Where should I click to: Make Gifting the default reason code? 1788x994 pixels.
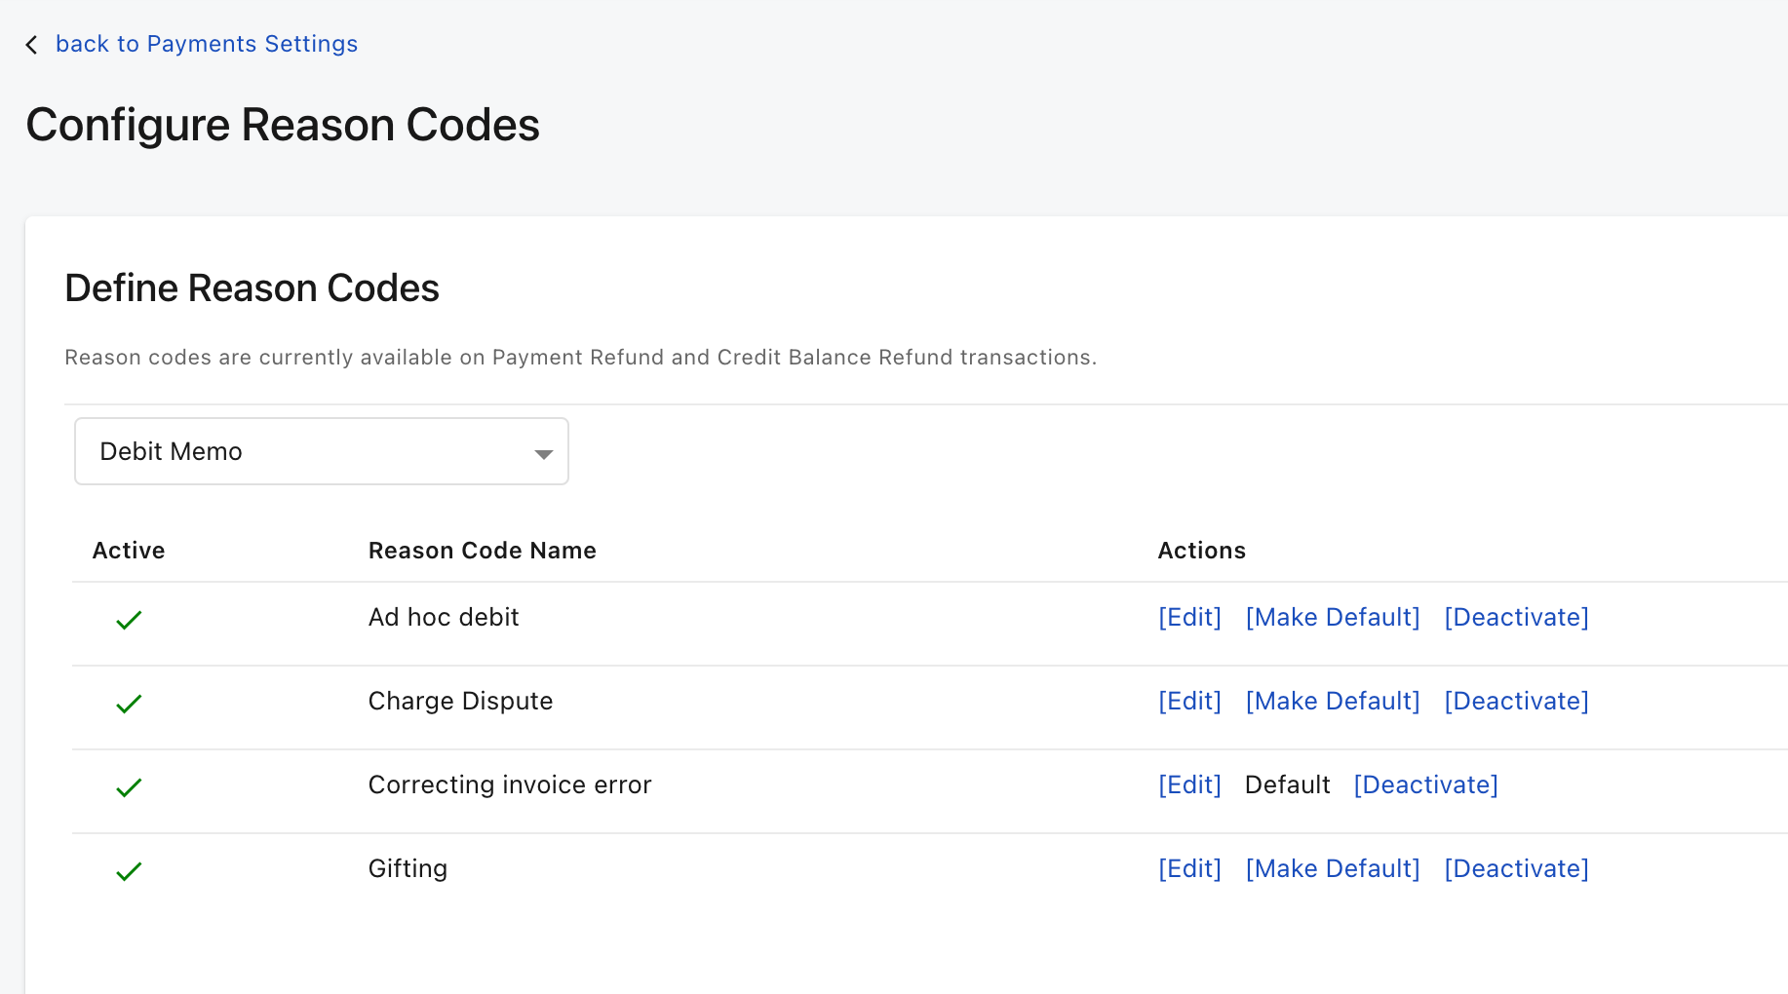[x=1332, y=868]
